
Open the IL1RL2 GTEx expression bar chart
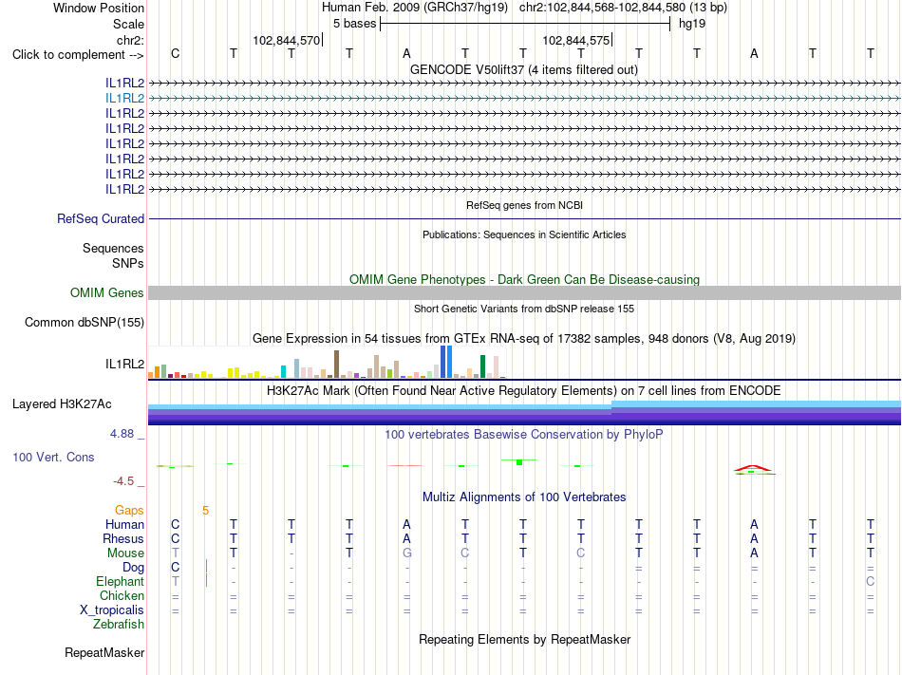[x=328, y=362]
